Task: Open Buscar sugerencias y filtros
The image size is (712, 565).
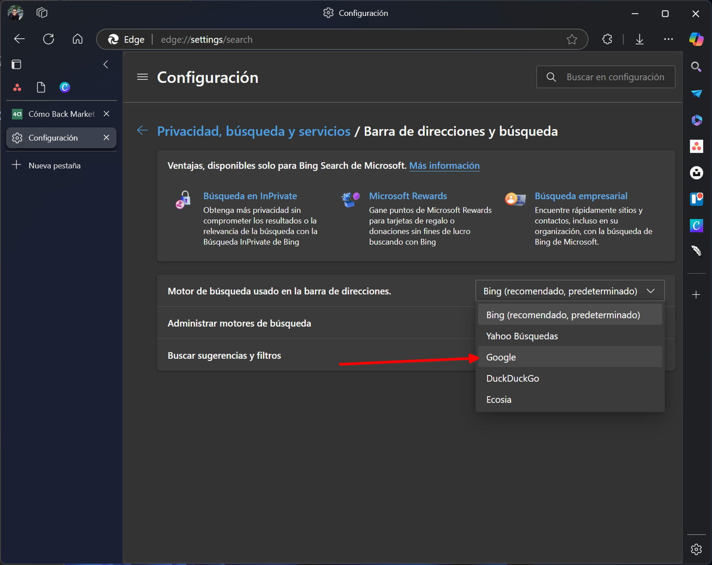Action: click(x=224, y=355)
